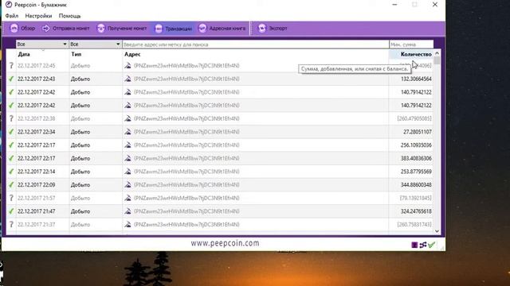Click the mining pickaxe icon in 22:09 row

(127, 185)
